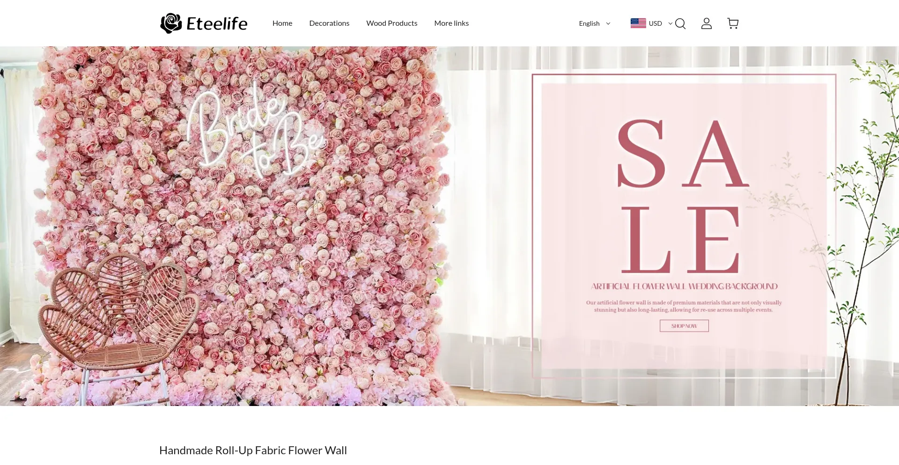Click the US flag currency icon

click(638, 23)
